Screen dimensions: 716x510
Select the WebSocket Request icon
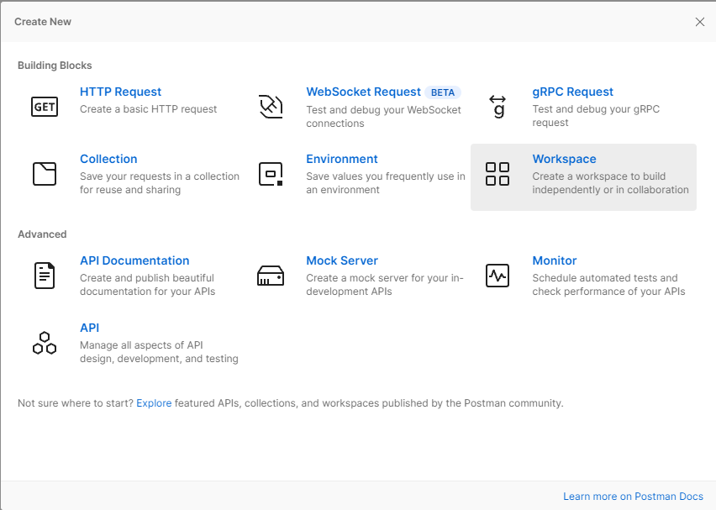tap(271, 106)
